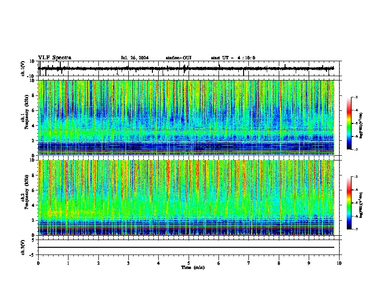The image size is (382, 295).
Task: Click the "VLF Spectra" plot title
Action: click(55, 58)
